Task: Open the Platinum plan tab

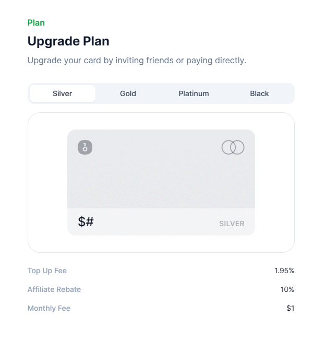Action: coord(194,93)
